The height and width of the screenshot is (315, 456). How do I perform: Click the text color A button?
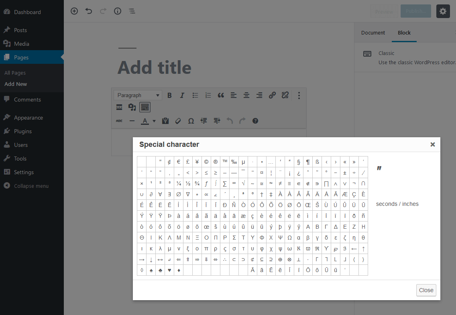[x=145, y=121]
